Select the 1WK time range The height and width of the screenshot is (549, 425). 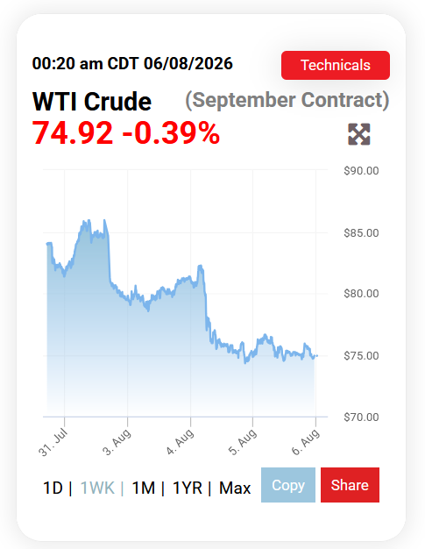coord(97,488)
